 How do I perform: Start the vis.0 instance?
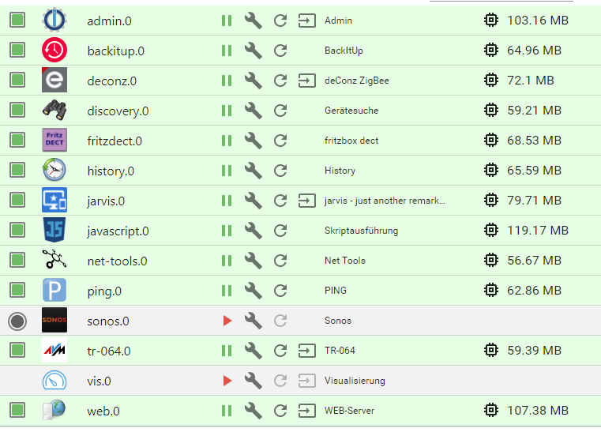pos(227,381)
